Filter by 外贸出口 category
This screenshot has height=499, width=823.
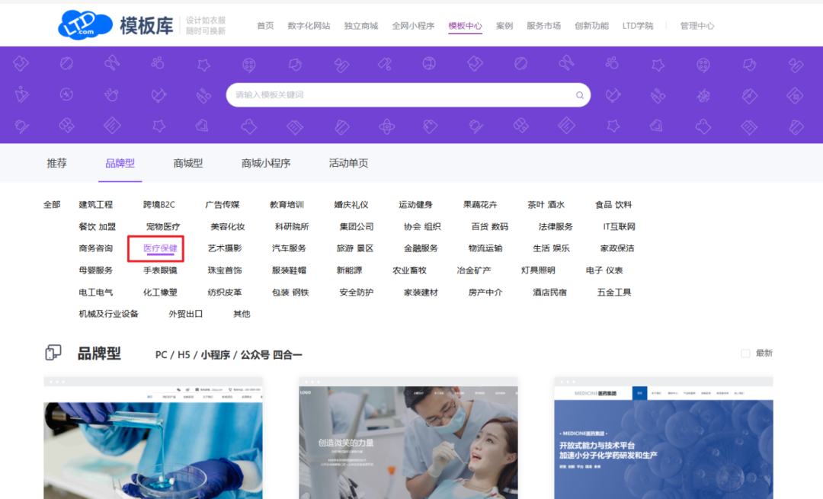pyautogui.click(x=185, y=314)
